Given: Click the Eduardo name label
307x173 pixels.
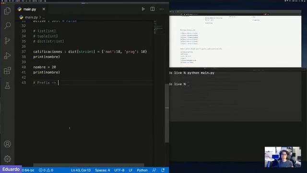Looking at the screenshot, I should coord(11,169).
